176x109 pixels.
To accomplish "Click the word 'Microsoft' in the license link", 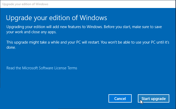I will (x=30, y=68).
